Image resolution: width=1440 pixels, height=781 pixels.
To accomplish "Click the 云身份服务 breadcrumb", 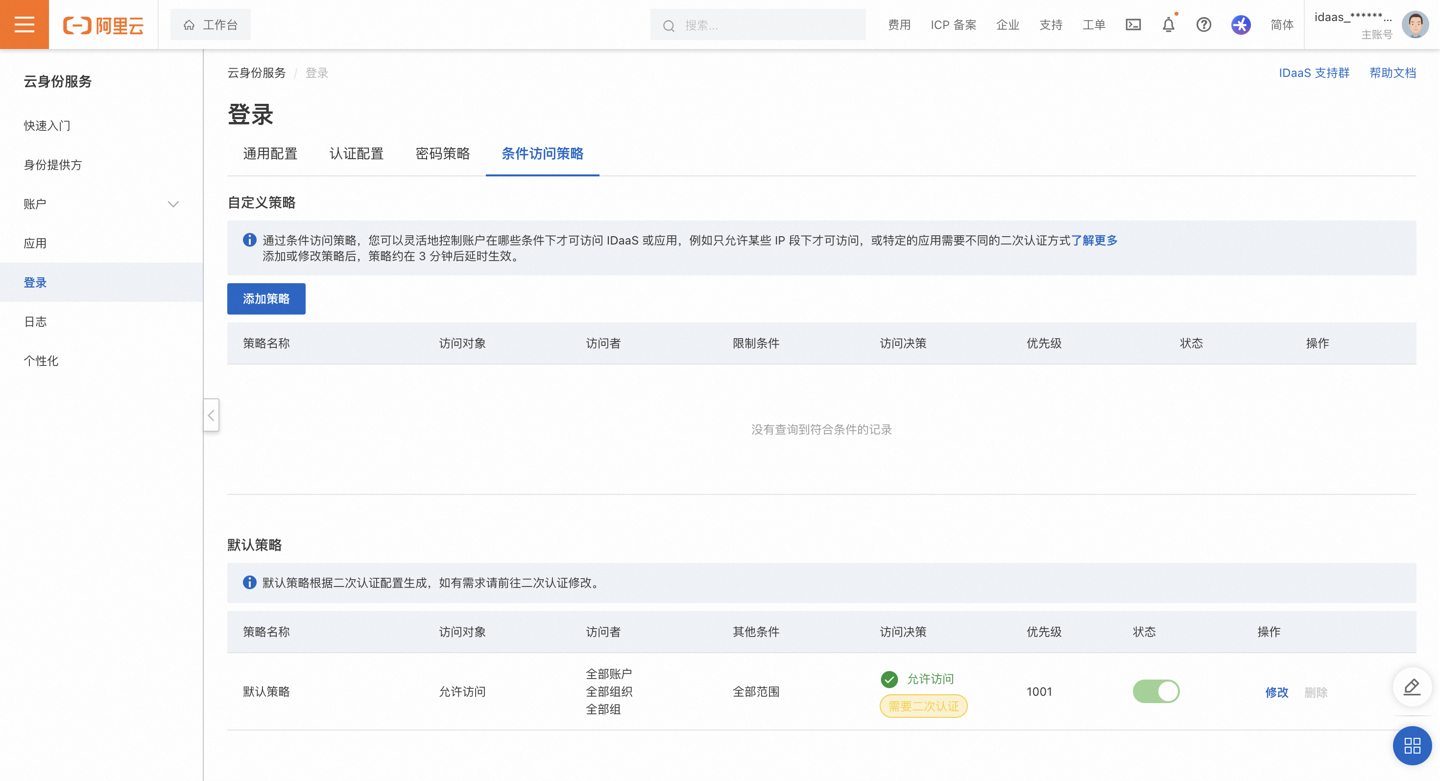I will click(256, 73).
